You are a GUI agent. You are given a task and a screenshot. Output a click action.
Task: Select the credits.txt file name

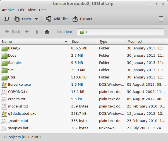click(x=17, y=99)
